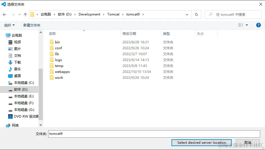Expand the chevron between Development and Tomcat
The width and height of the screenshot is (265, 150).
coord(104,14)
